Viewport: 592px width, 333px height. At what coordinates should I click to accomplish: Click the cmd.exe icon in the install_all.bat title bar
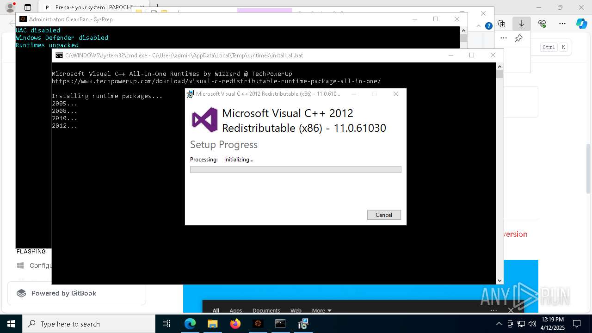[x=59, y=55]
